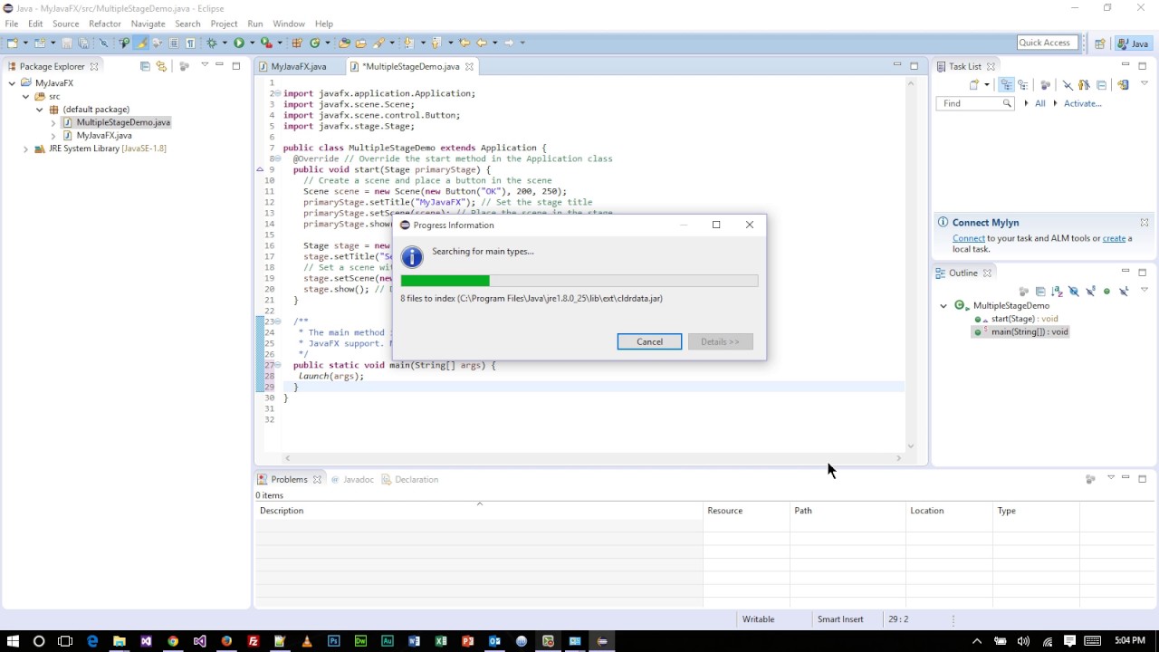Click the New Java Class icon

tap(314, 43)
